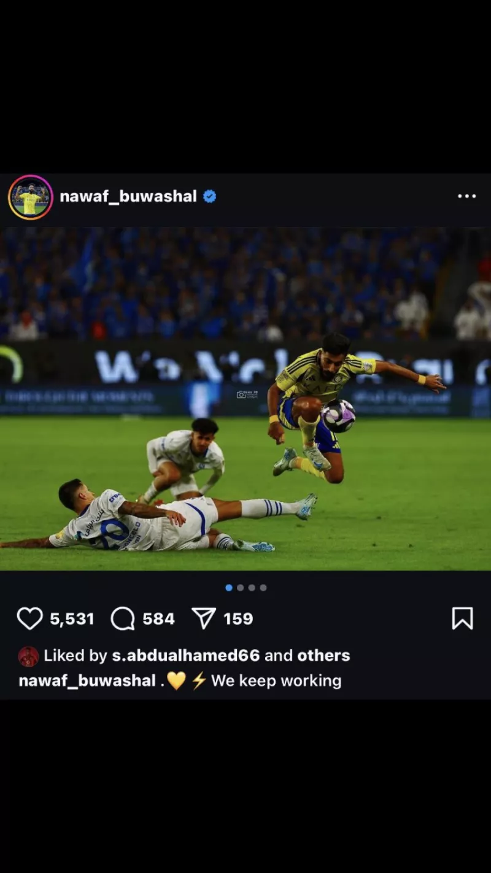The width and height of the screenshot is (491, 873).
Task: View the 584 comments count
Action: point(158,619)
